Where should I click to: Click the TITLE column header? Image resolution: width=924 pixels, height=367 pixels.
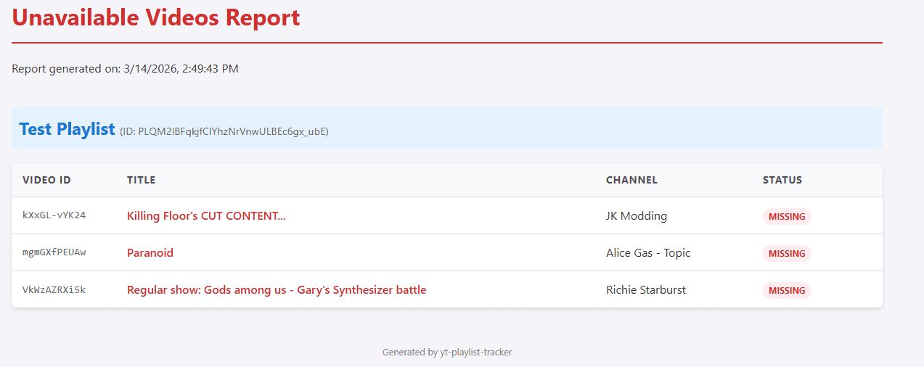142,180
